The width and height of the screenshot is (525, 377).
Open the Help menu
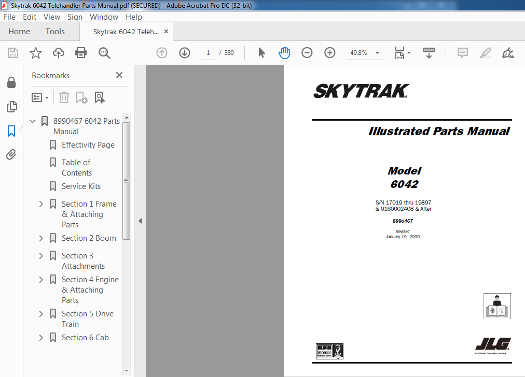point(134,17)
